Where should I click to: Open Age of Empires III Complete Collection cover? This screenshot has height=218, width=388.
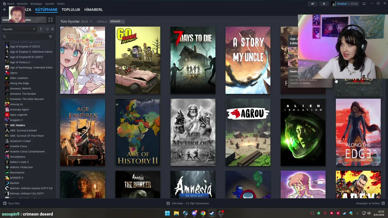point(83,132)
